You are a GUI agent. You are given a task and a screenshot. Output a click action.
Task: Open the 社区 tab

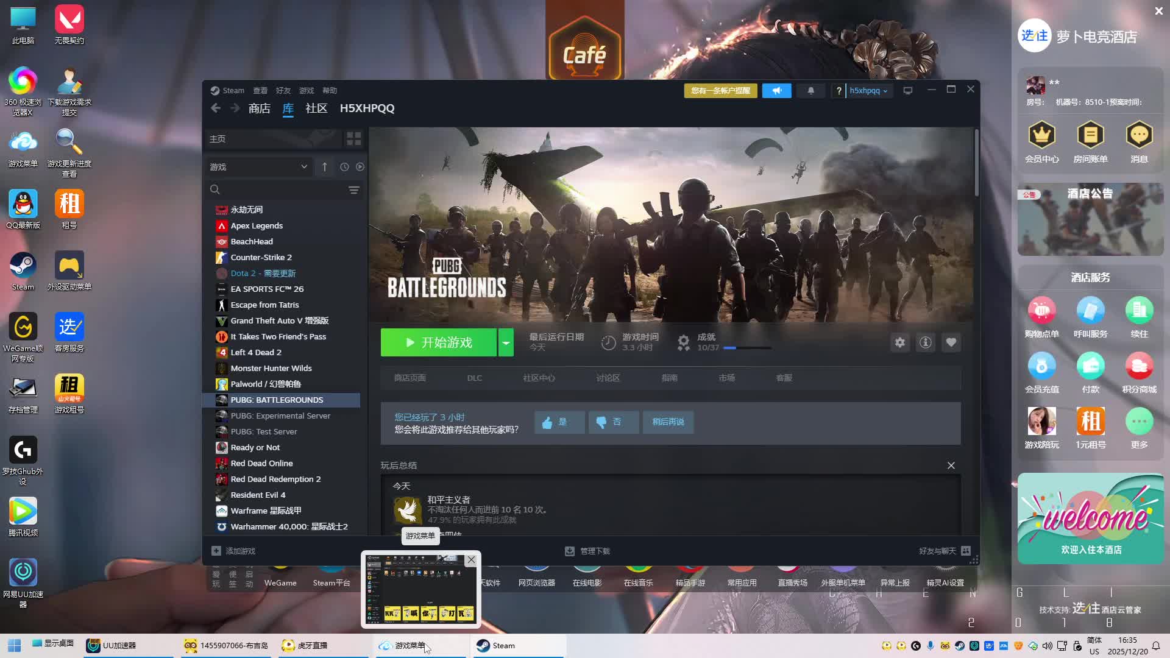316,108
